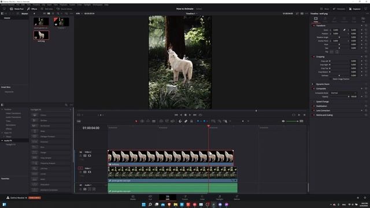Toggle Video 1 track enable icon
Screen dimensions: 370x208
[x=90, y=172]
